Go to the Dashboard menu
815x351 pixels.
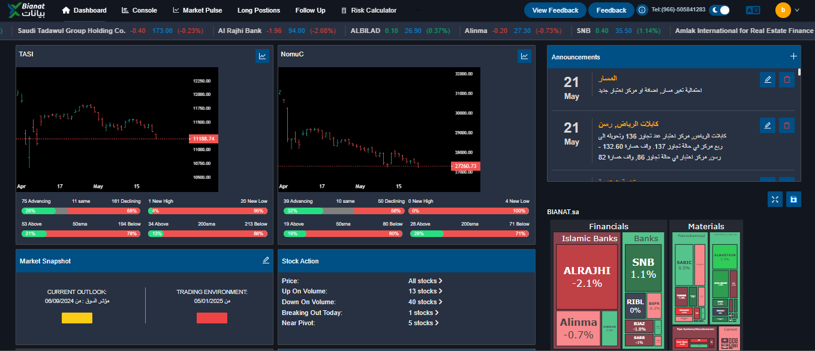point(85,10)
